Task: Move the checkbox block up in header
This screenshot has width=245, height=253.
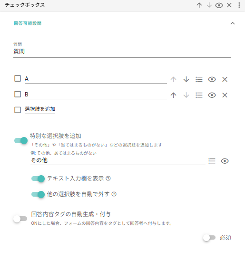Action: [199, 5]
